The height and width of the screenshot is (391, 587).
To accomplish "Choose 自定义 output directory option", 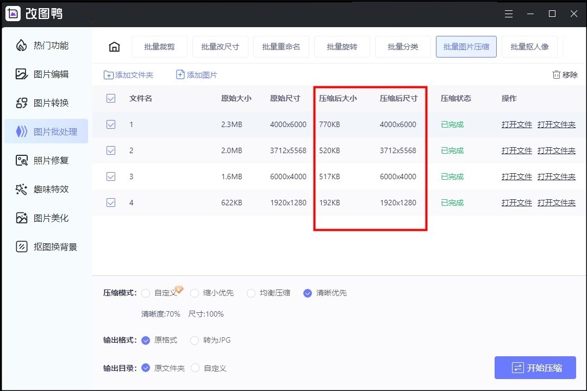I will [x=195, y=368].
